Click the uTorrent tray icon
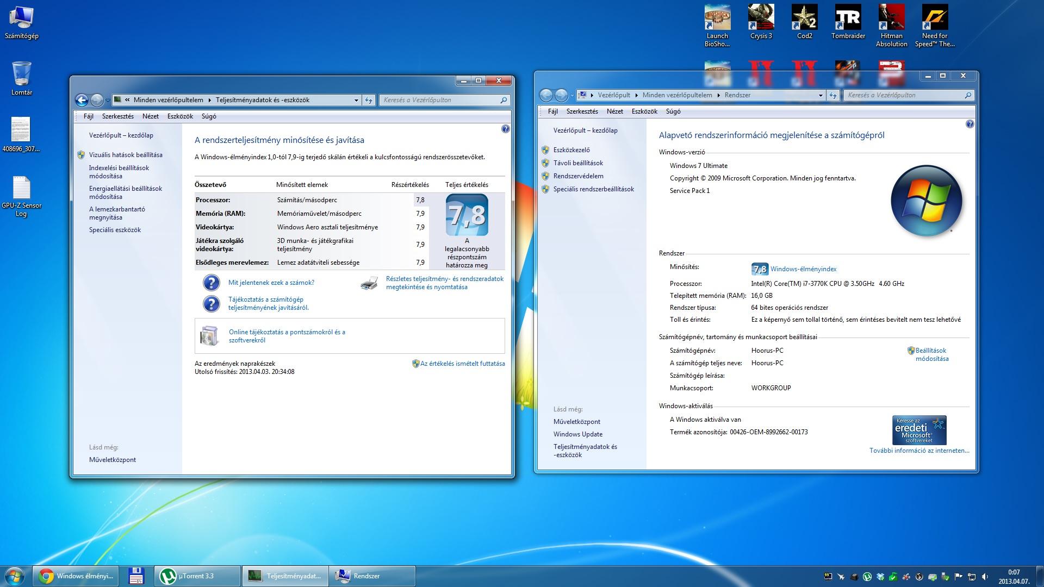The width and height of the screenshot is (1044, 587). (867, 577)
